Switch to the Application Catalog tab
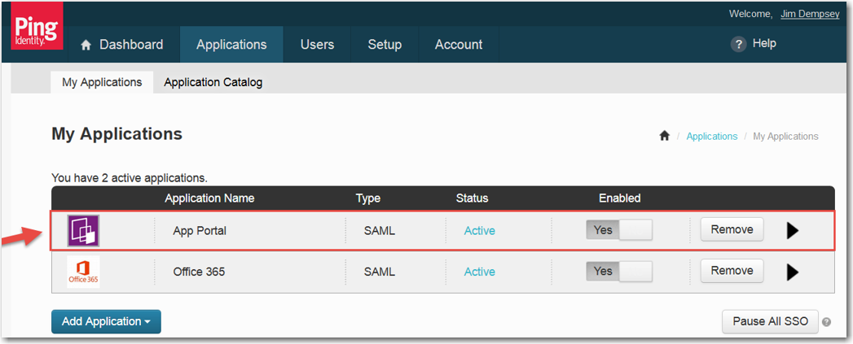The height and width of the screenshot is (344, 853). [x=213, y=82]
